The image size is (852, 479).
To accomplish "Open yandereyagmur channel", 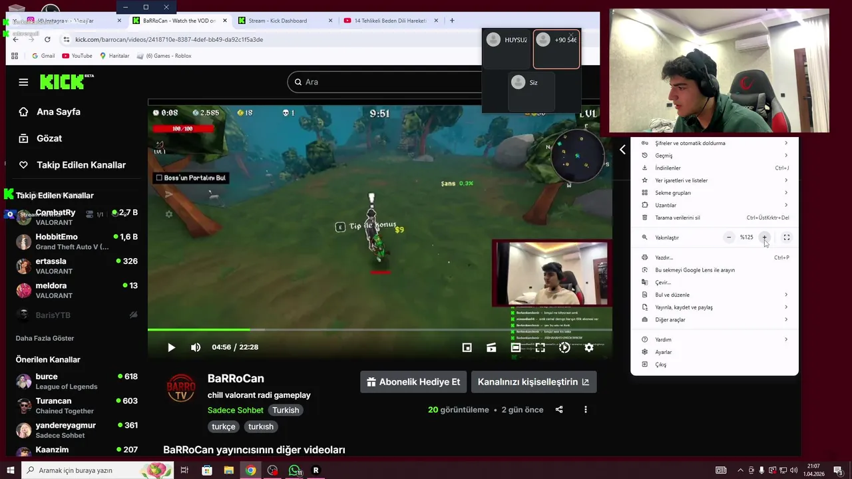I will point(77,430).
